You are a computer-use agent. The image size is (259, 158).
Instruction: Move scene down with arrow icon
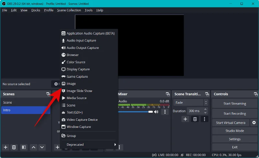click(x=42, y=147)
